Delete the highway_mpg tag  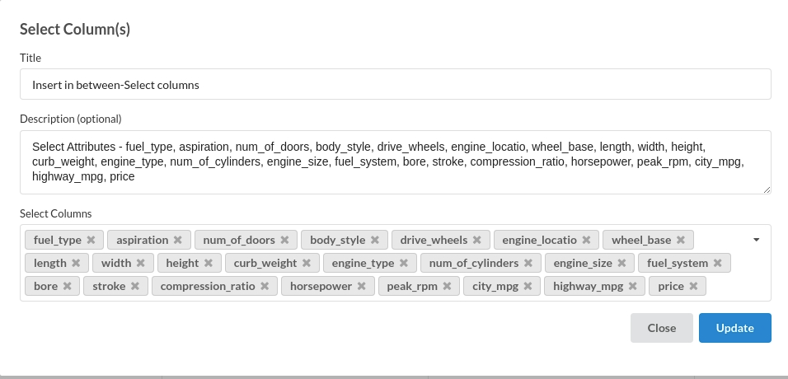[632, 287]
